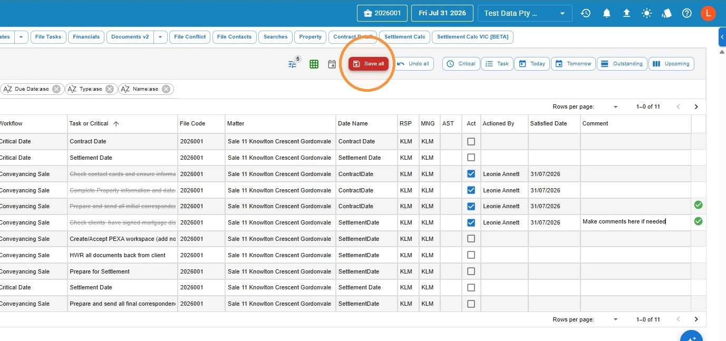This screenshot has height=341, width=726.
Task: Open Settlement Calc VIC [BETA] tab
Action: 473,37
